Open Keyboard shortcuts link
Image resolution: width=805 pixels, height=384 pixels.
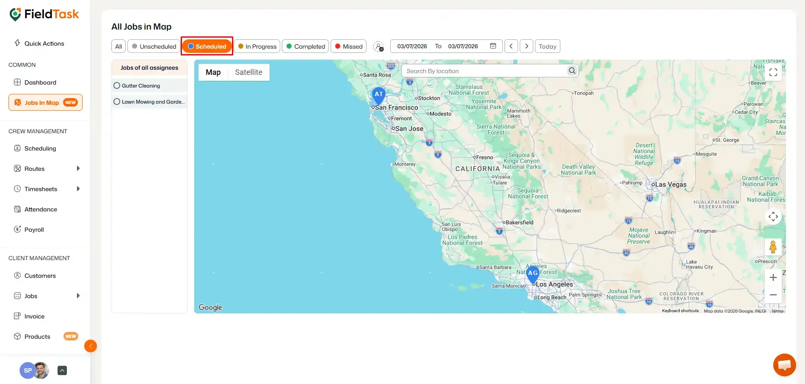680,311
